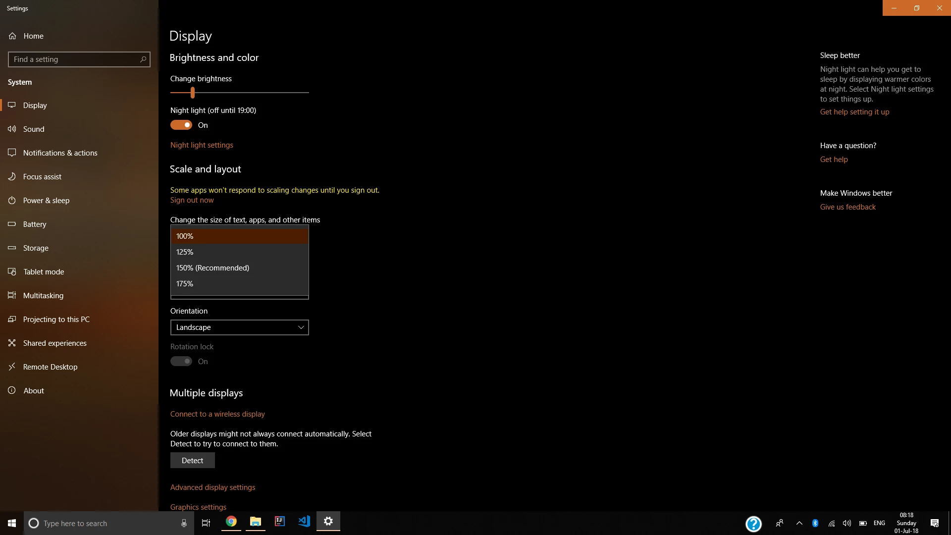Click the brightness slider handle
Screen dimensions: 951x535
(x=193, y=93)
